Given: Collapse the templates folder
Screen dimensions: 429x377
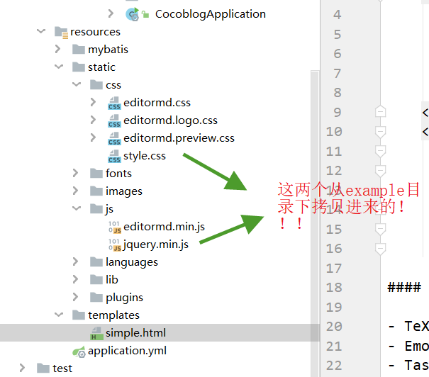Looking at the screenshot, I should click(x=59, y=315).
